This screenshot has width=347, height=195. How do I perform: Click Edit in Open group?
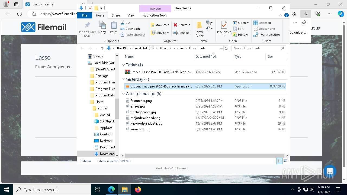point(238,29)
